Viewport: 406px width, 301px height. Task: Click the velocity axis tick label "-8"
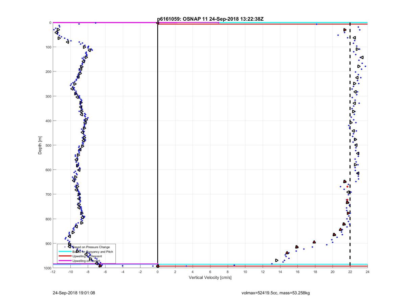coord(88,272)
